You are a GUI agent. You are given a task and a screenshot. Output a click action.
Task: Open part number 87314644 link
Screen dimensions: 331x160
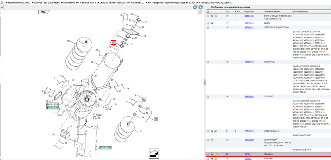click(249, 23)
